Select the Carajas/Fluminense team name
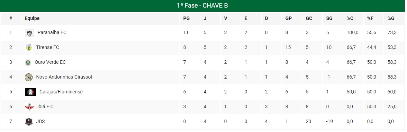This screenshot has height=132, width=407. 61,92
